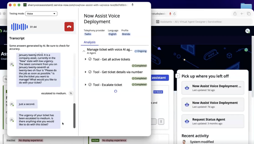Reload the background browser page

(x=174, y=14)
